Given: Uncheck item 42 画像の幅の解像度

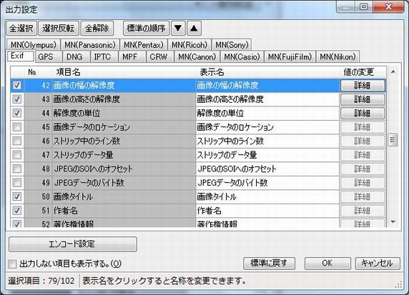Looking at the screenshot, I should (17, 85).
